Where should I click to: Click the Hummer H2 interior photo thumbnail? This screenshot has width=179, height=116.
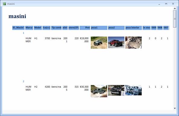133,90
